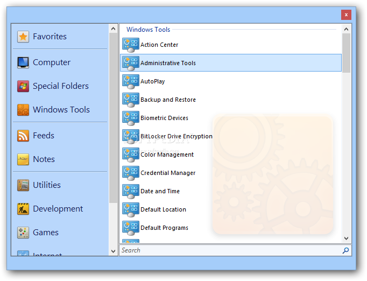Screen dimensions: 367x281
Task: Click the Windows Tools orange gears icon
Action: (23, 110)
